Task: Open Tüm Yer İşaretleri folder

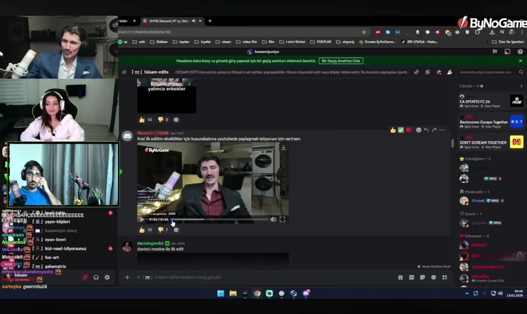Action: coord(508,42)
